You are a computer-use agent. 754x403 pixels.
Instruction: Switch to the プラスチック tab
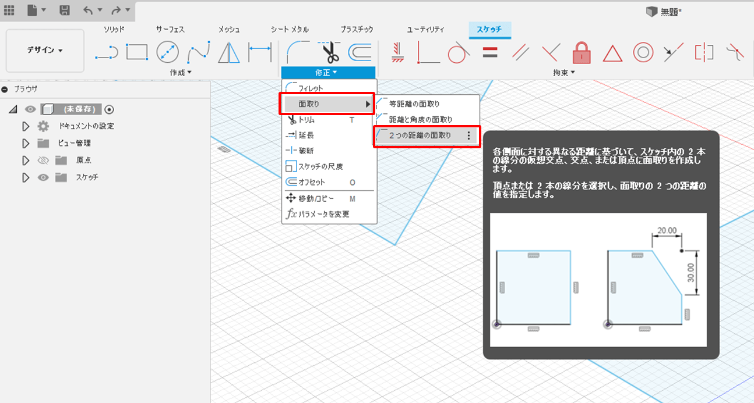pyautogui.click(x=357, y=29)
